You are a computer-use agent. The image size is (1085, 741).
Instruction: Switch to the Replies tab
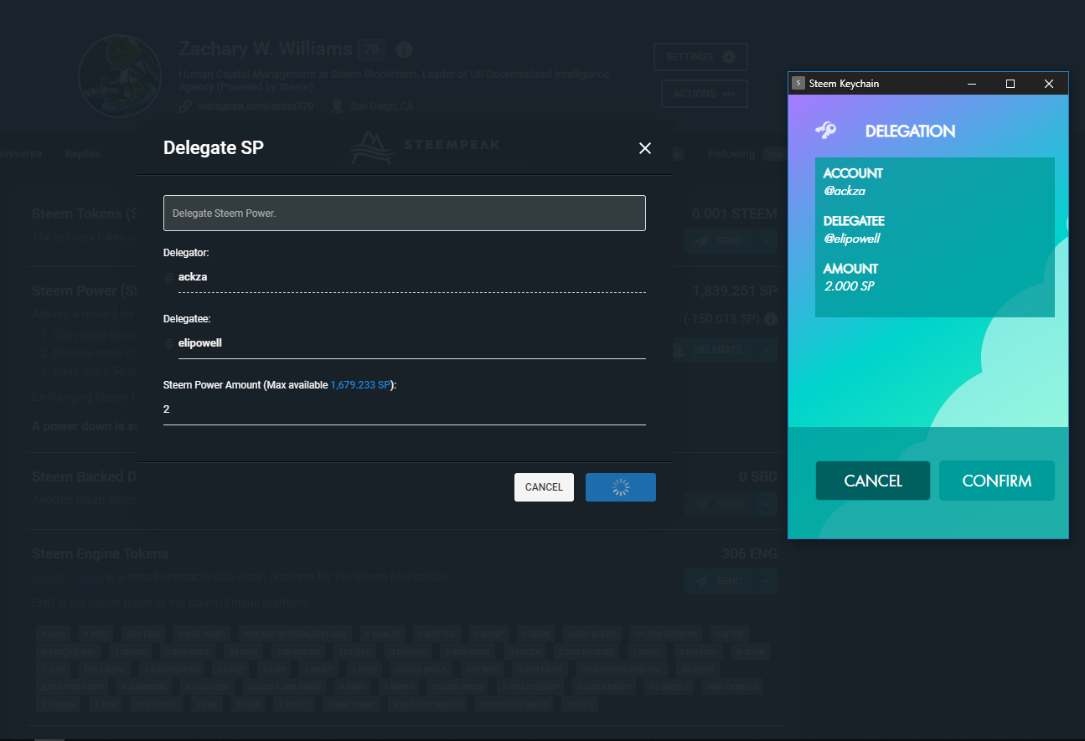[83, 154]
